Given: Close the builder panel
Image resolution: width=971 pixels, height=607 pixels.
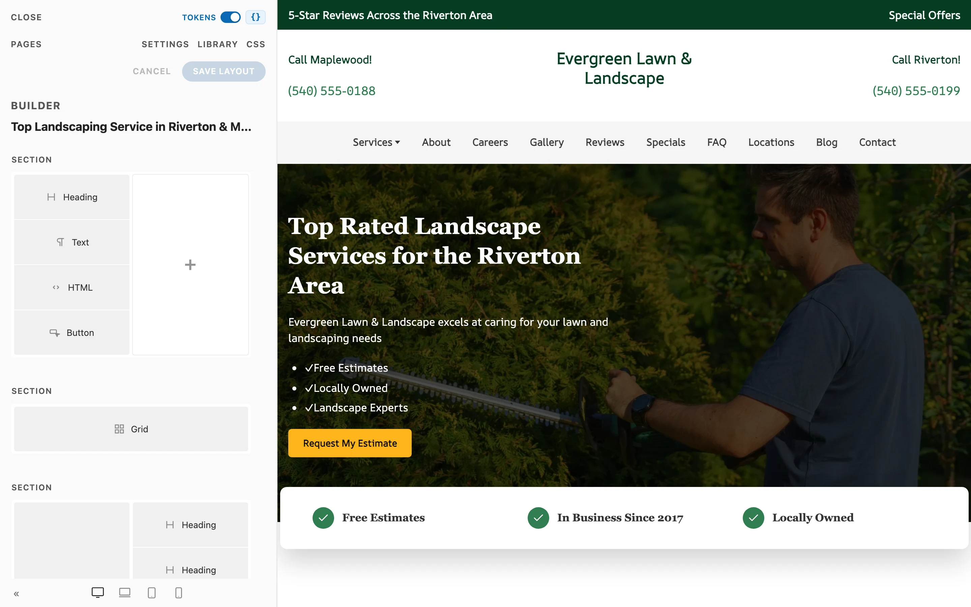Looking at the screenshot, I should click(x=26, y=17).
